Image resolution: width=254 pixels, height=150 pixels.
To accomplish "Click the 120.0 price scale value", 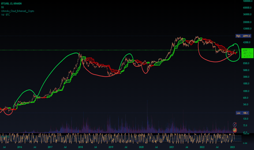I will [246, 119].
